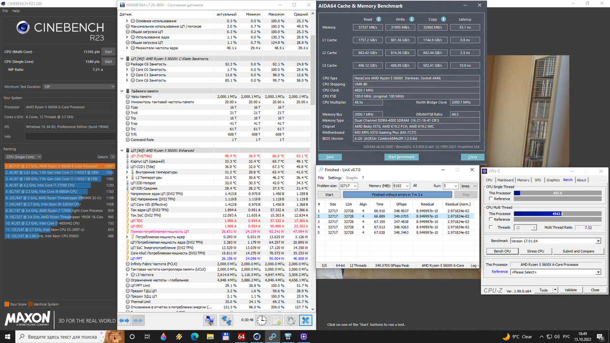Start Cinebench CPU Single Core test
The height and width of the screenshot is (343, 610).
[x=108, y=61]
